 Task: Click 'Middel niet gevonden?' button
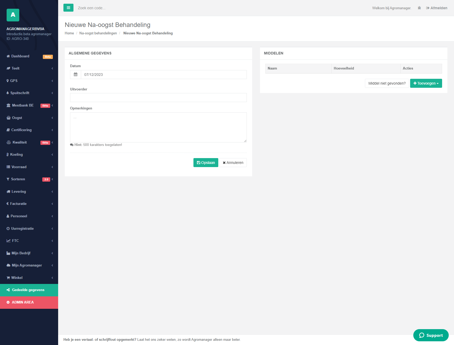pyautogui.click(x=387, y=83)
